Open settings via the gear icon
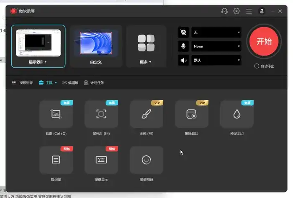293x198 pixels. [x=236, y=11]
